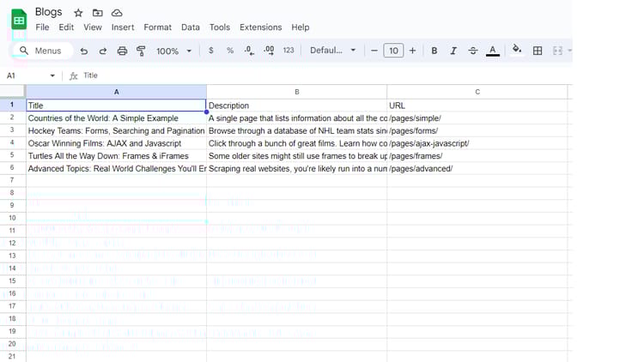Select the column B header
Screen dimensions: 632x362
(296, 91)
